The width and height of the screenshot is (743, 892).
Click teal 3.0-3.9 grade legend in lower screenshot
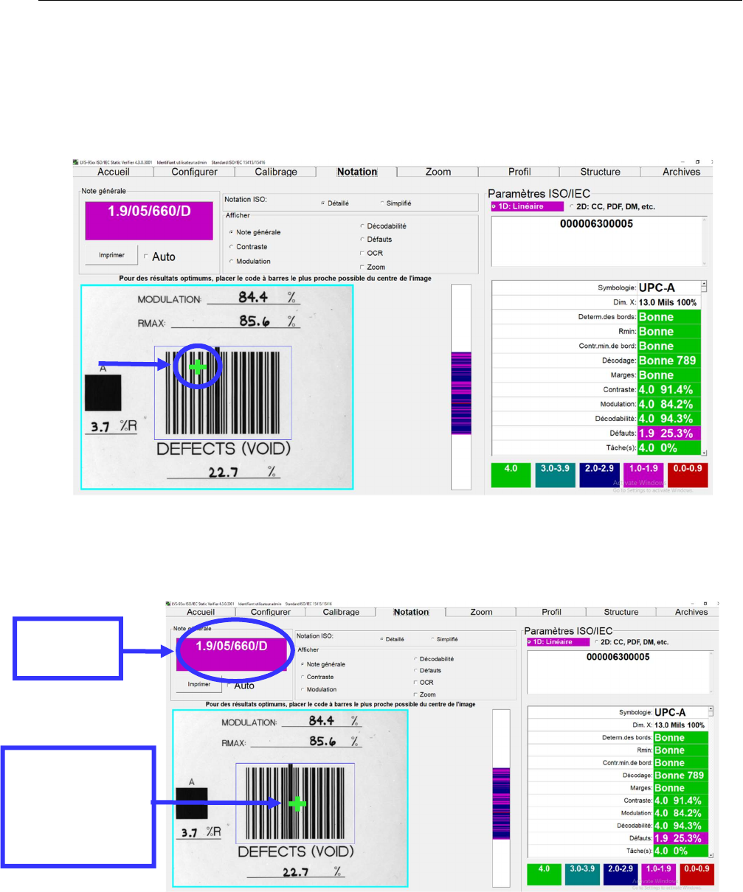click(583, 874)
